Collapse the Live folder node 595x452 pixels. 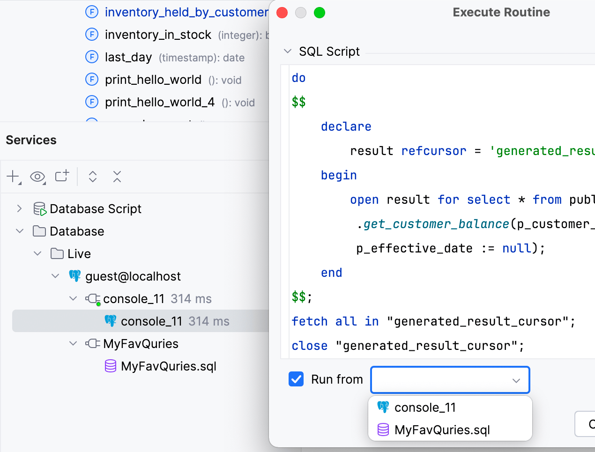click(37, 253)
